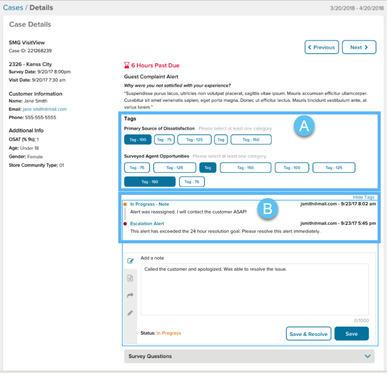Viewport: 387px width, 374px height.
Task: Deselect the filled Tag - 150 under Surveyed Agent Opportunities
Action: pos(150,182)
